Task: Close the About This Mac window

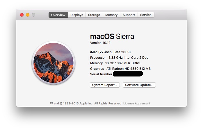Action: [22, 15]
